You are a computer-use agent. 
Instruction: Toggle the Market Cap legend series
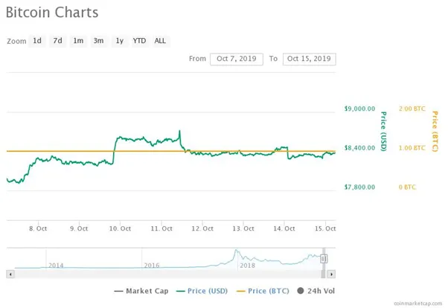click(141, 291)
